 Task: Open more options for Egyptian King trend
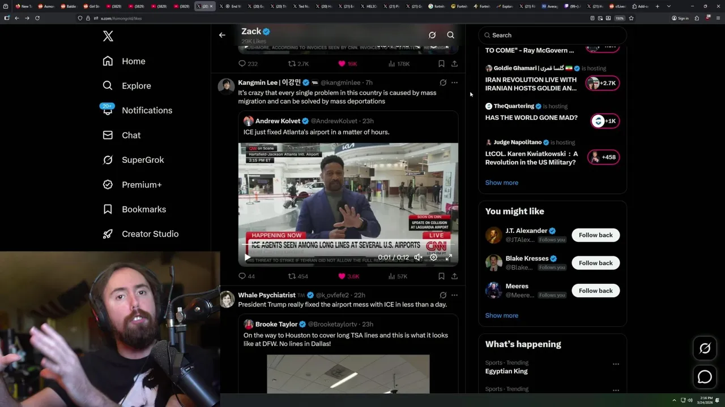(x=616, y=364)
